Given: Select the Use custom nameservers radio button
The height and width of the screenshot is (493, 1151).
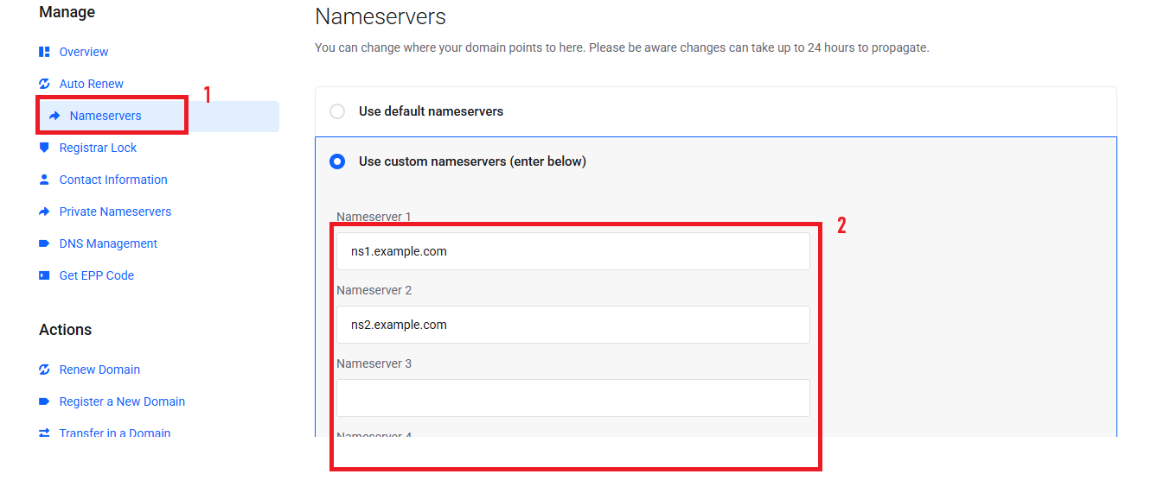Looking at the screenshot, I should (x=337, y=161).
